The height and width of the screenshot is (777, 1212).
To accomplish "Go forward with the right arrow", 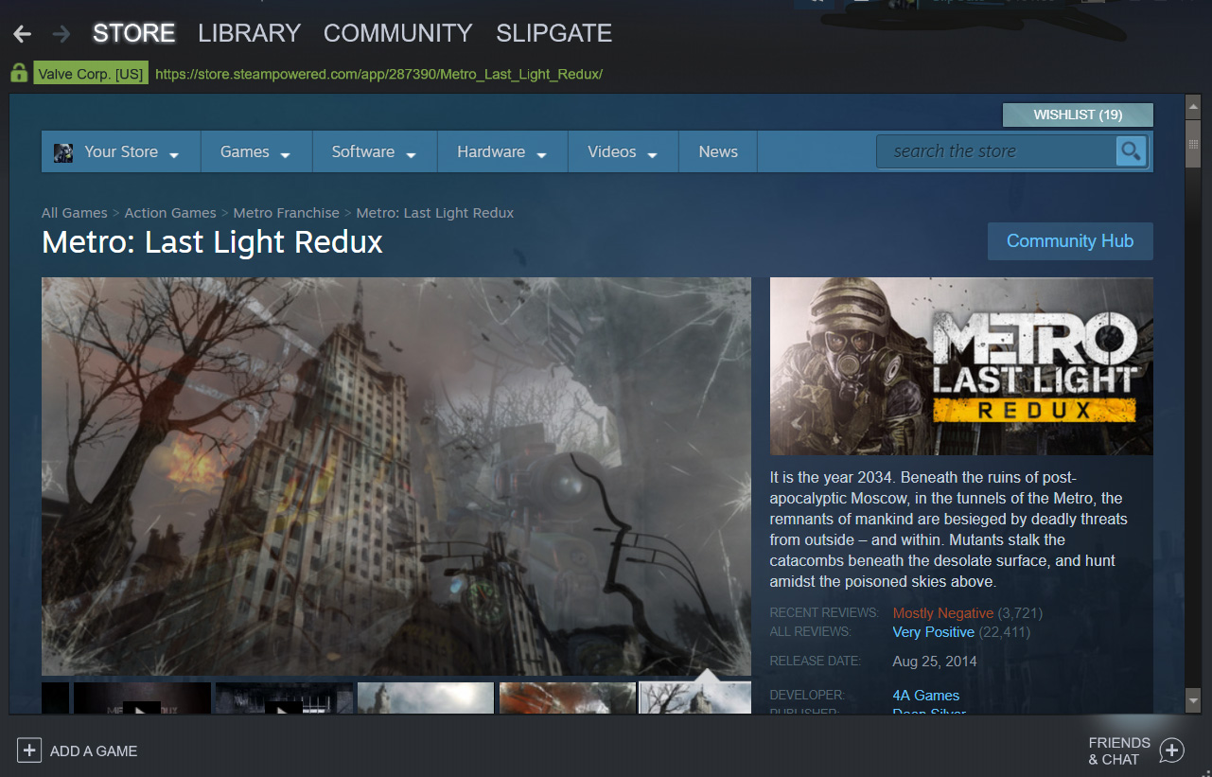I will pyautogui.click(x=61, y=34).
